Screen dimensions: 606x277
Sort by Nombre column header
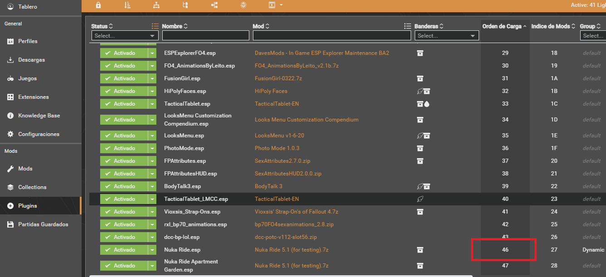point(175,26)
